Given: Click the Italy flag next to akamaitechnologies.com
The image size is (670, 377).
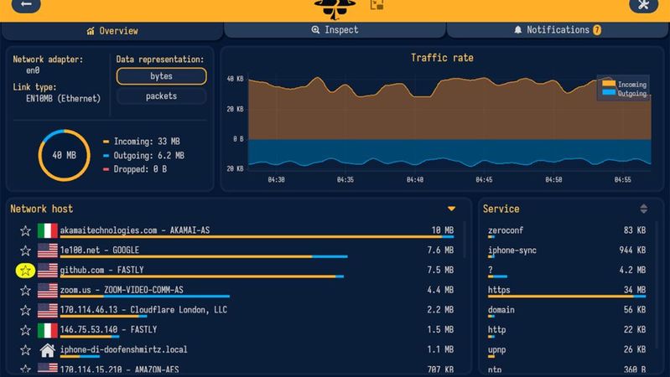Looking at the screenshot, I should pos(47,230).
